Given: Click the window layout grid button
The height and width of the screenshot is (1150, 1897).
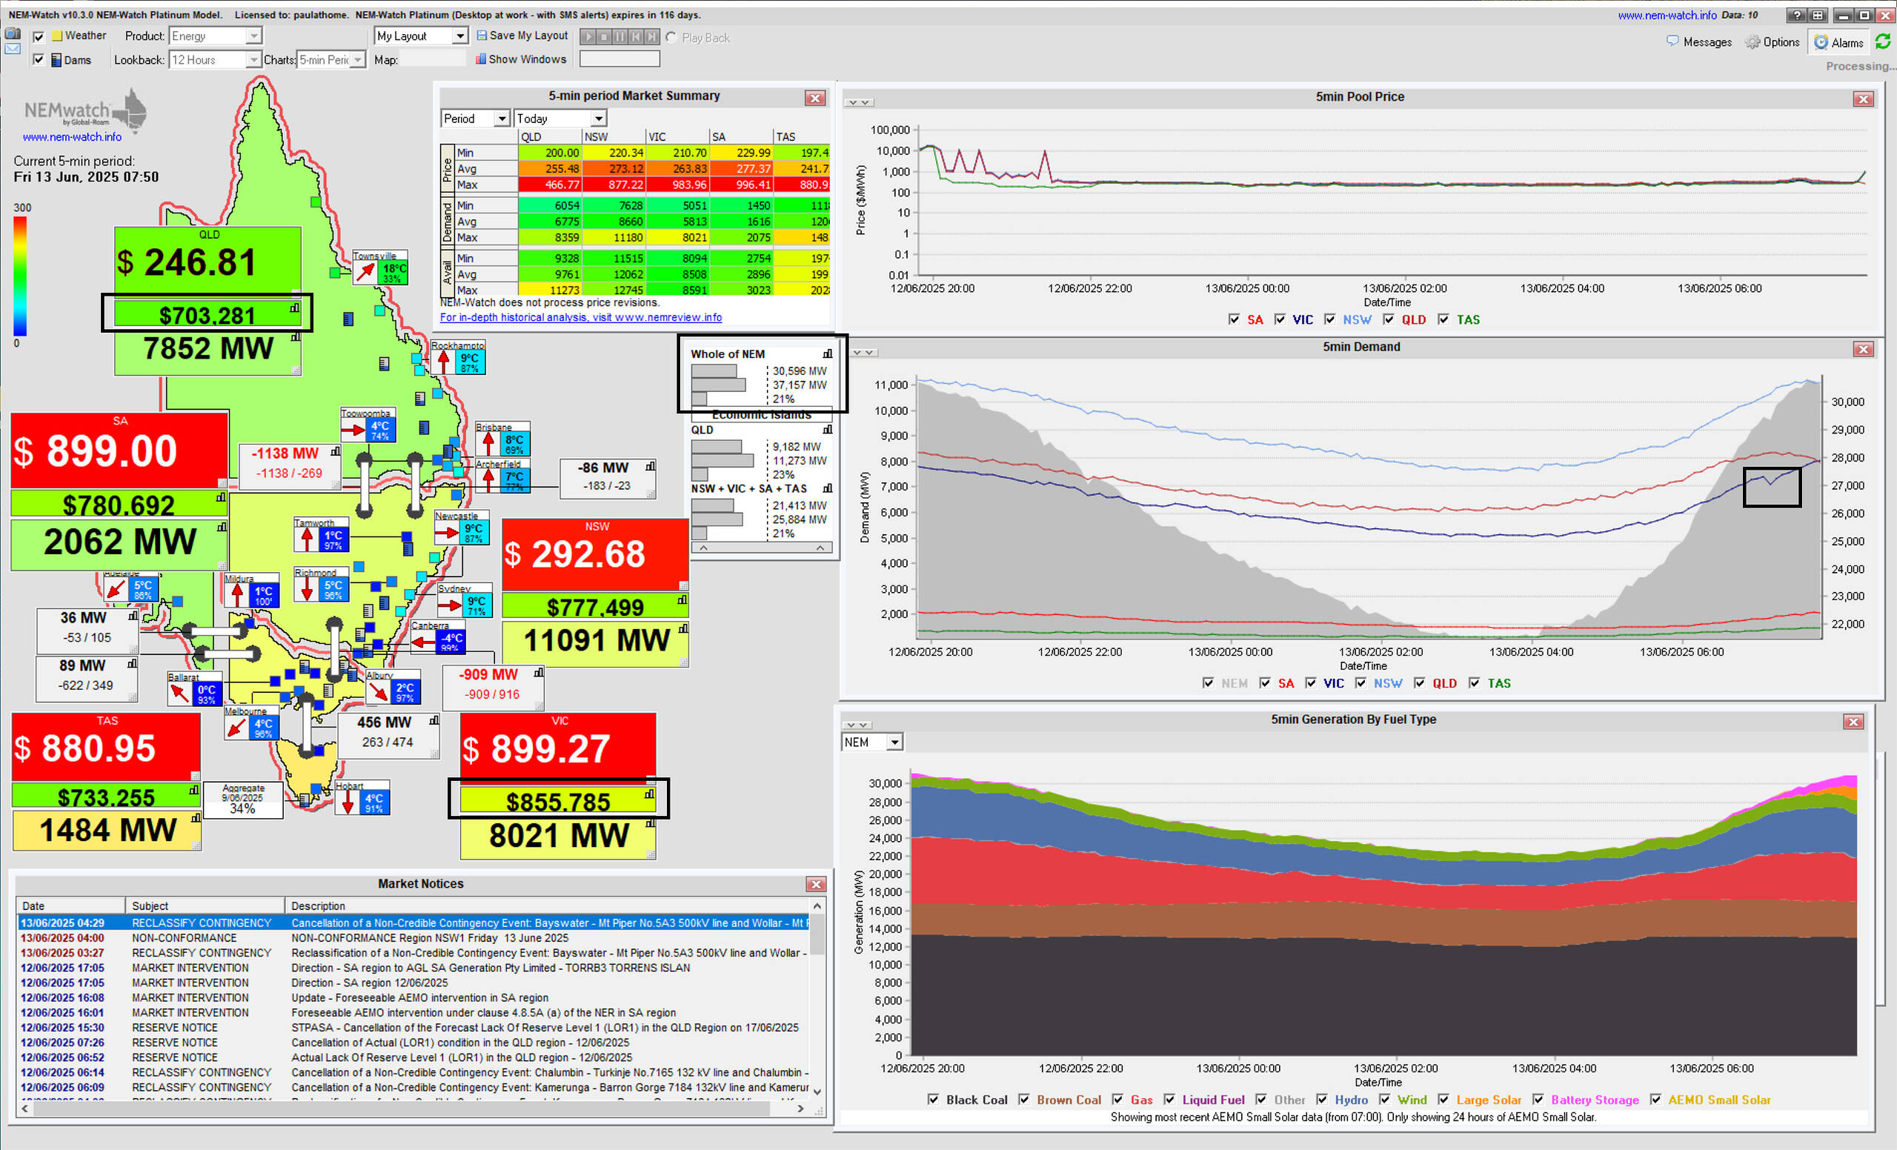Looking at the screenshot, I should (x=1818, y=16).
